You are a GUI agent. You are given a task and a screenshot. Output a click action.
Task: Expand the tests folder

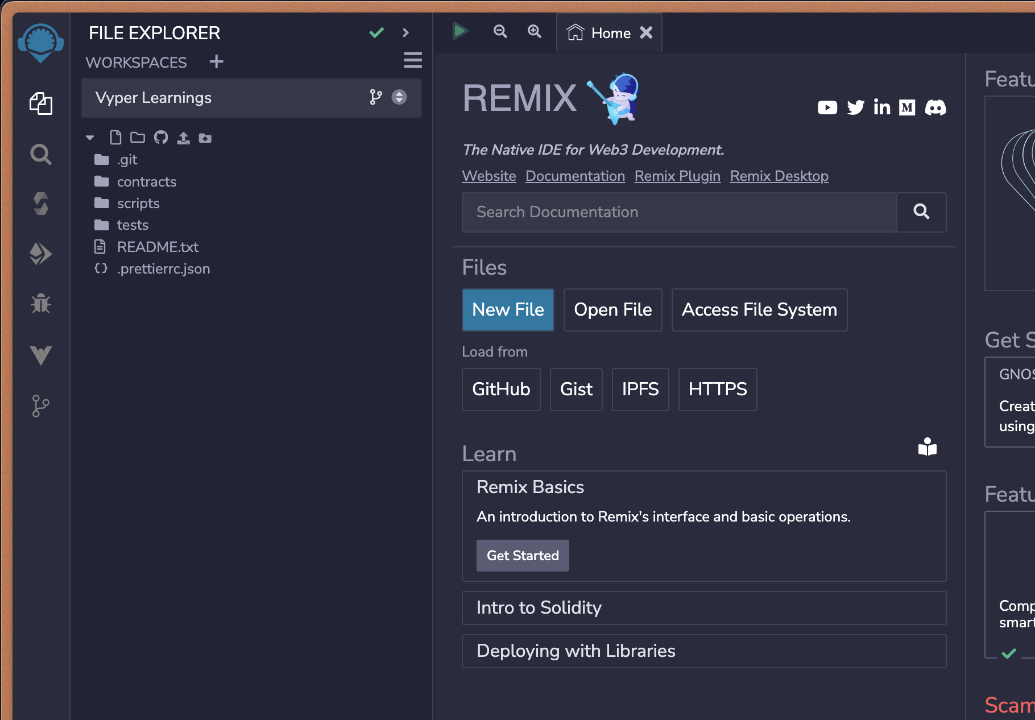pos(133,225)
